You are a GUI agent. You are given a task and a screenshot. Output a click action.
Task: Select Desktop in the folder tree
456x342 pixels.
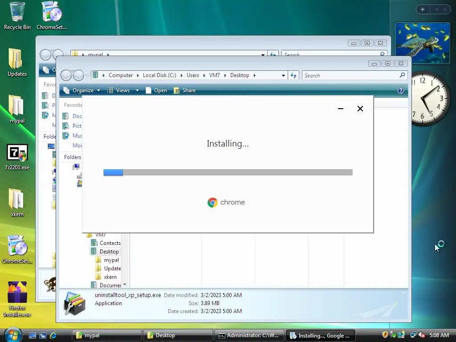click(106, 251)
